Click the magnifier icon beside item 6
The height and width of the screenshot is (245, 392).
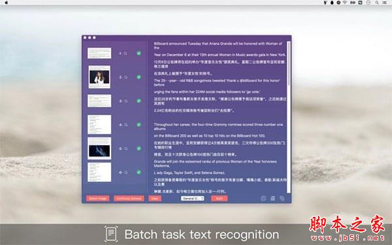[125, 172]
